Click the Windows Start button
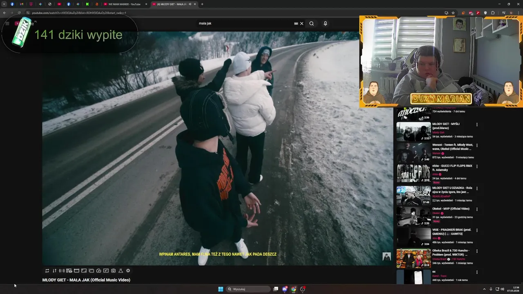523x294 pixels. 221,289
